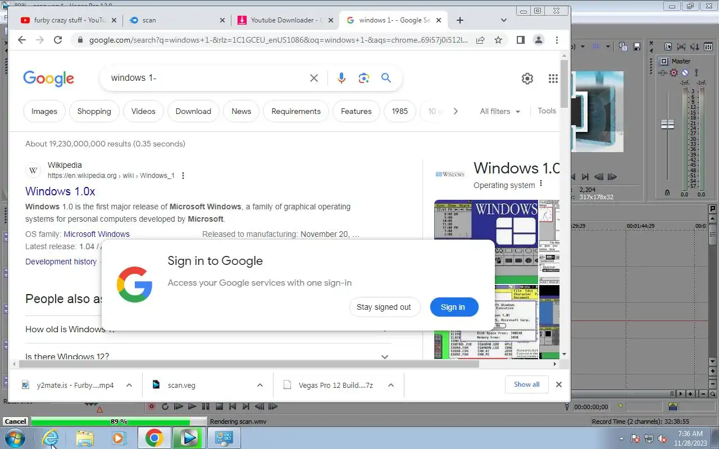The width and height of the screenshot is (719, 449).
Task: Open Google apps grid
Action: 553,79
